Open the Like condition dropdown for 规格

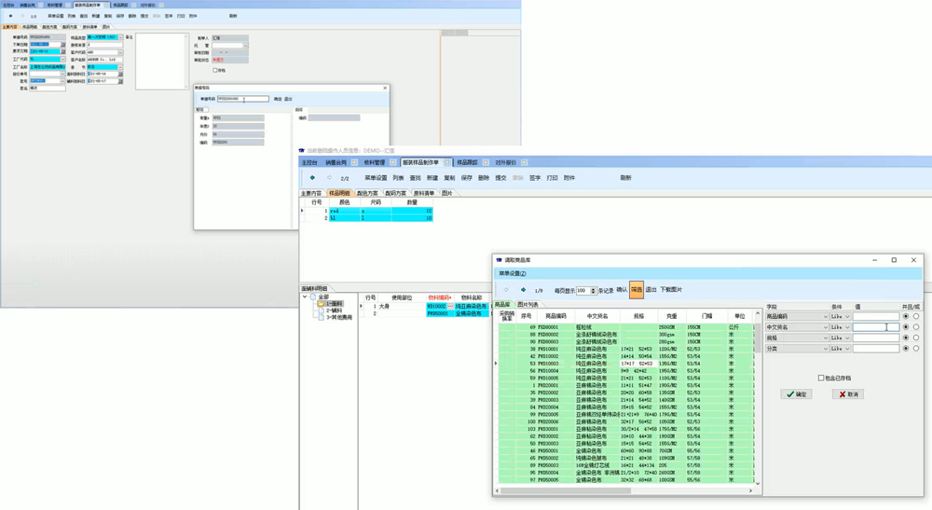pyautogui.click(x=847, y=338)
